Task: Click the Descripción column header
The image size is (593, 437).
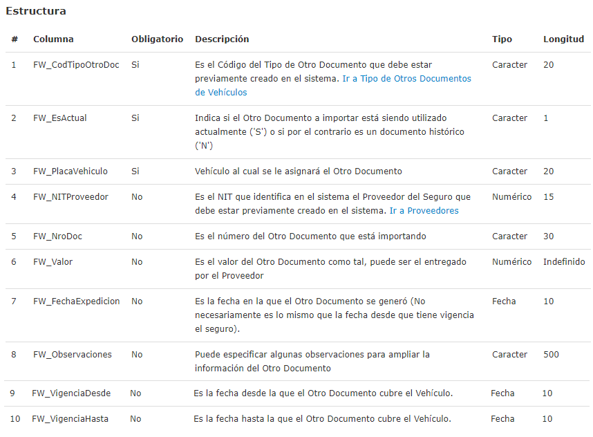Action: 222,39
